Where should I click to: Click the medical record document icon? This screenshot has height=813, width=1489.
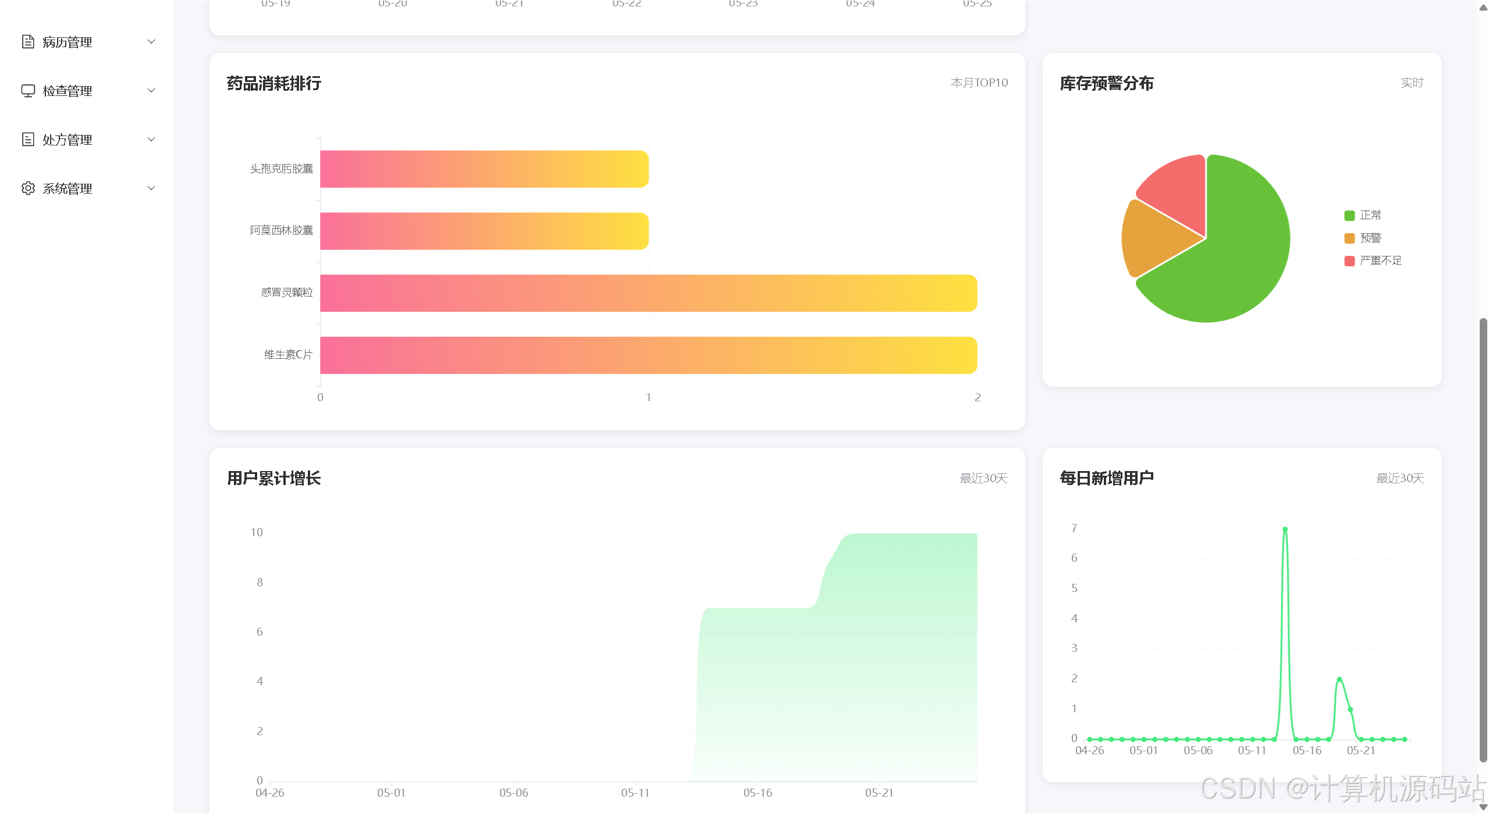tap(28, 42)
